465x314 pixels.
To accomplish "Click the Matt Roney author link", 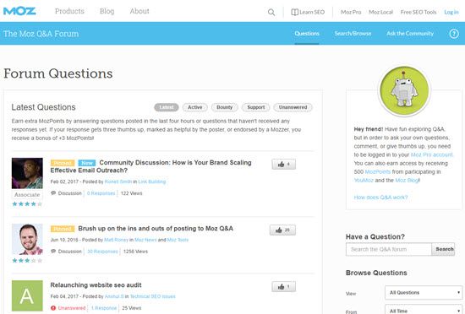I will [117, 240].
